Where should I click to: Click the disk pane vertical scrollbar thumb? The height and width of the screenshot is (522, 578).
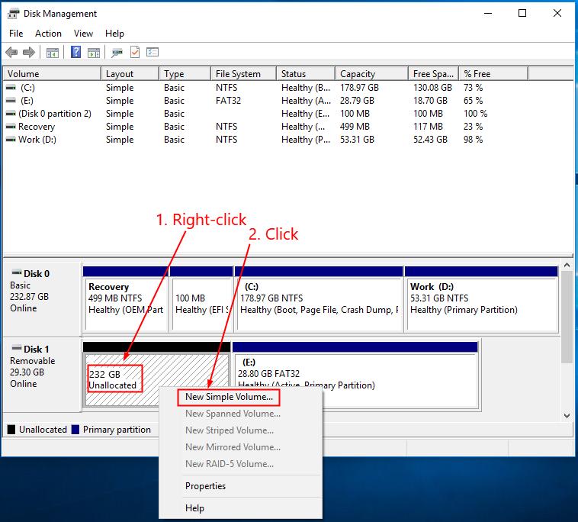(x=567, y=317)
